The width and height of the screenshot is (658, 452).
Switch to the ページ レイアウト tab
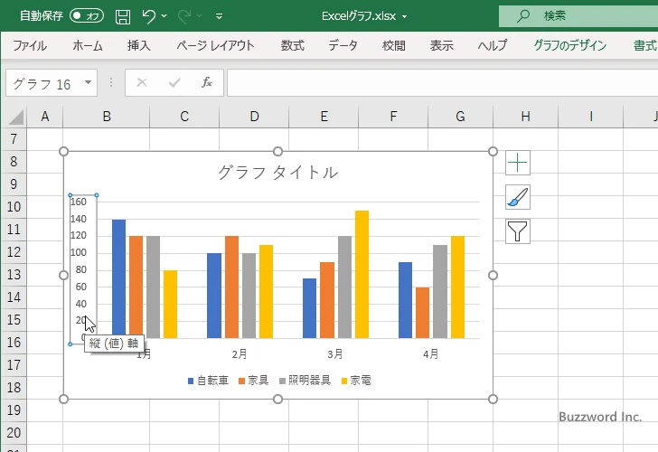215,45
